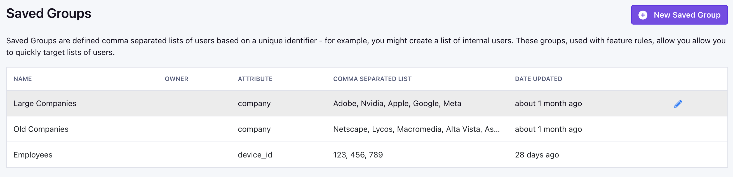Click about 1 month ago for Large Companies
Image resolution: width=733 pixels, height=177 pixels.
coord(548,103)
